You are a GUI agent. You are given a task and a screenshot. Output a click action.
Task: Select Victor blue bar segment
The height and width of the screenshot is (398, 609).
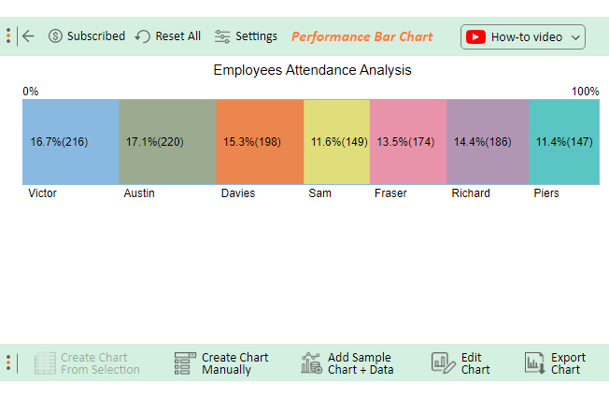(x=71, y=142)
